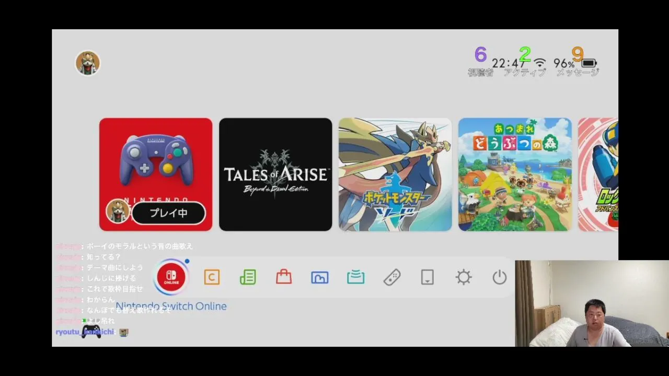
Task: Click chat message "テーマ曲にしよう"
Action: pyautogui.click(x=114, y=267)
